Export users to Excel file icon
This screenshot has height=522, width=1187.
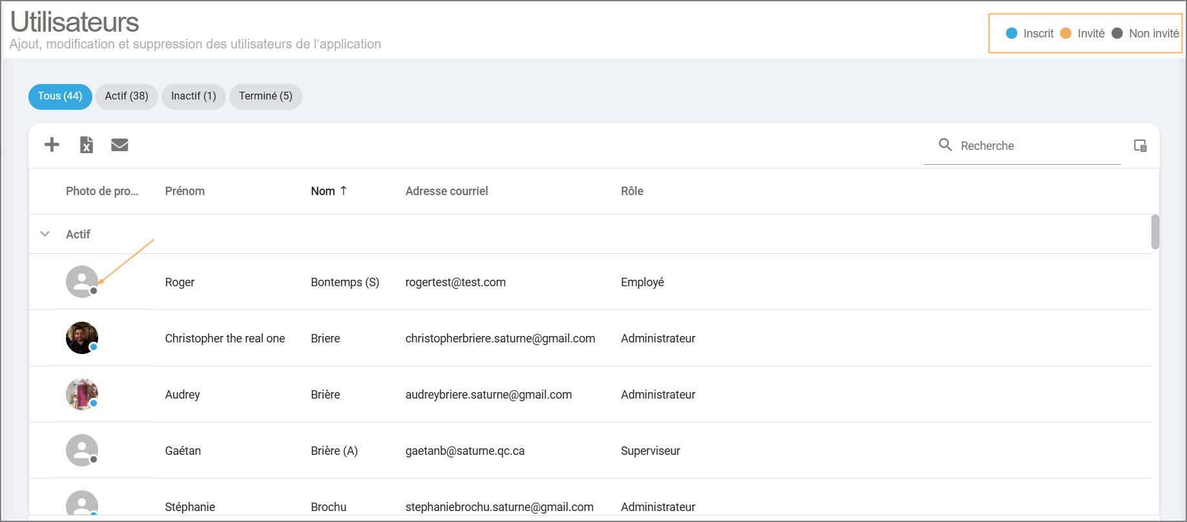click(87, 145)
